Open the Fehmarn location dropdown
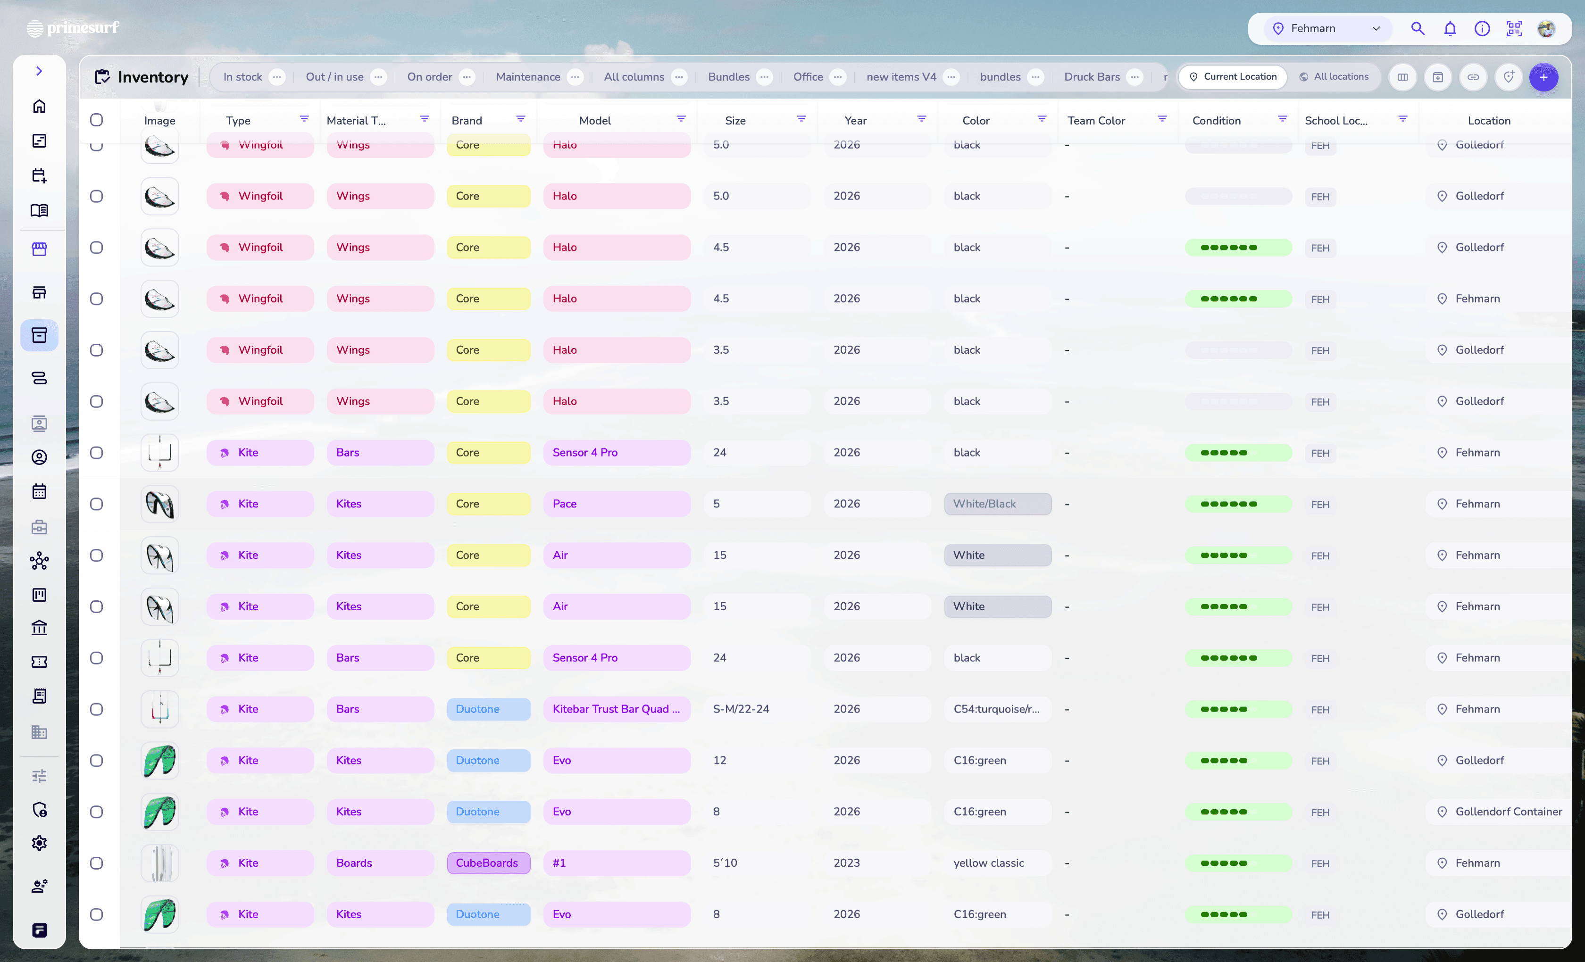 (x=1328, y=28)
